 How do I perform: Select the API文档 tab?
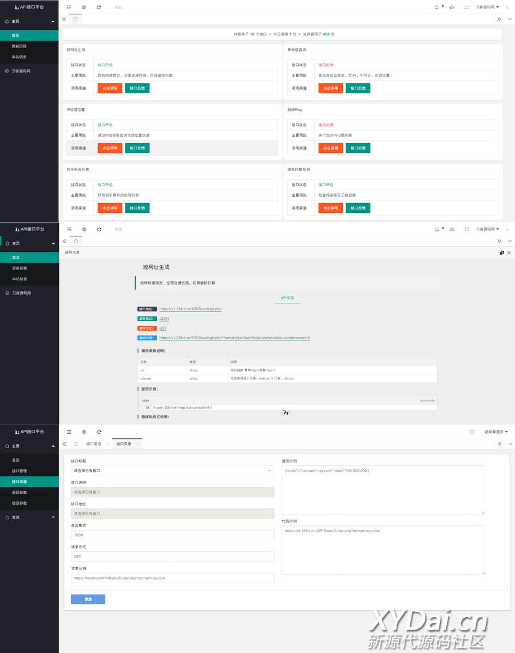(x=287, y=298)
